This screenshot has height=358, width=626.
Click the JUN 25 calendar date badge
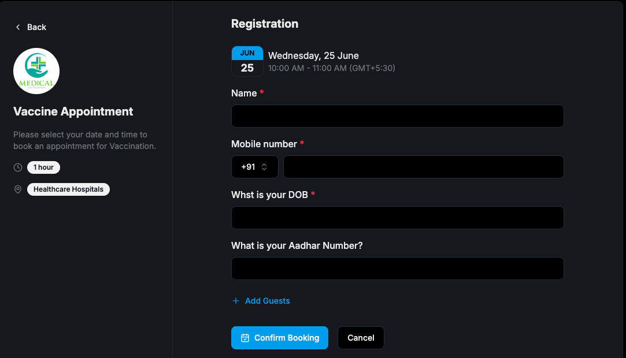click(x=247, y=61)
